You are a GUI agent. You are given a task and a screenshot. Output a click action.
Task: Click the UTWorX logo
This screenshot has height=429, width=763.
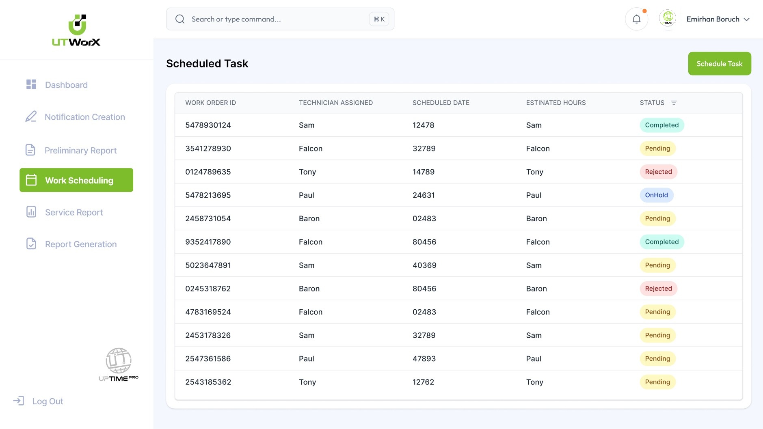click(76, 30)
